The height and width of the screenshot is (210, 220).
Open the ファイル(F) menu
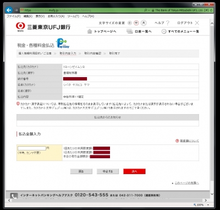tap(14, 17)
